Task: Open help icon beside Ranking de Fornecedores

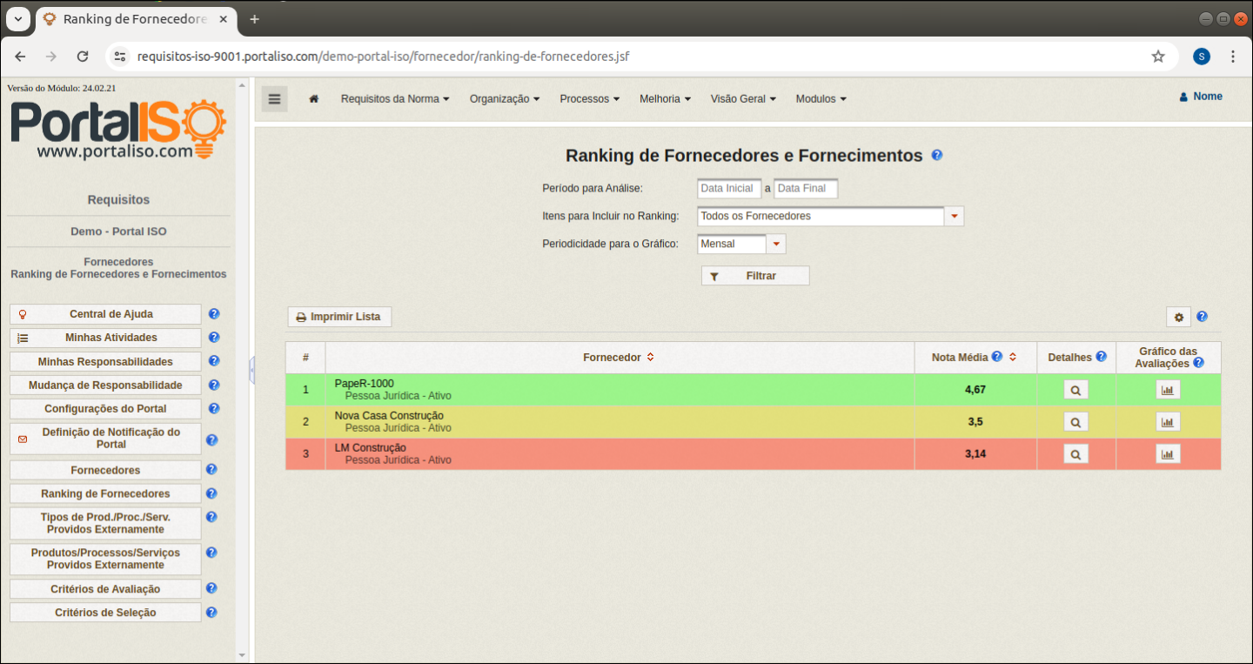Action: [211, 493]
